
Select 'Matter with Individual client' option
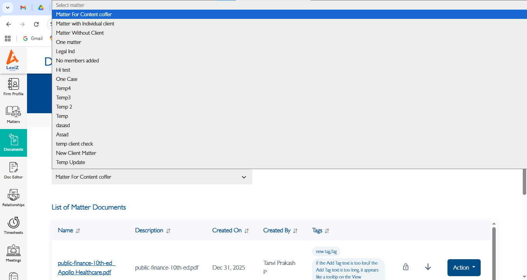(x=85, y=23)
